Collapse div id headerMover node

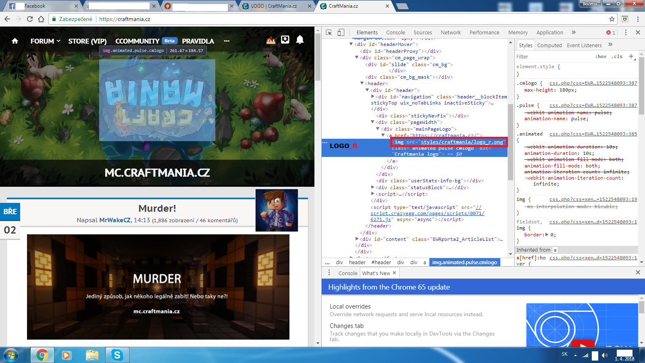[351, 44]
